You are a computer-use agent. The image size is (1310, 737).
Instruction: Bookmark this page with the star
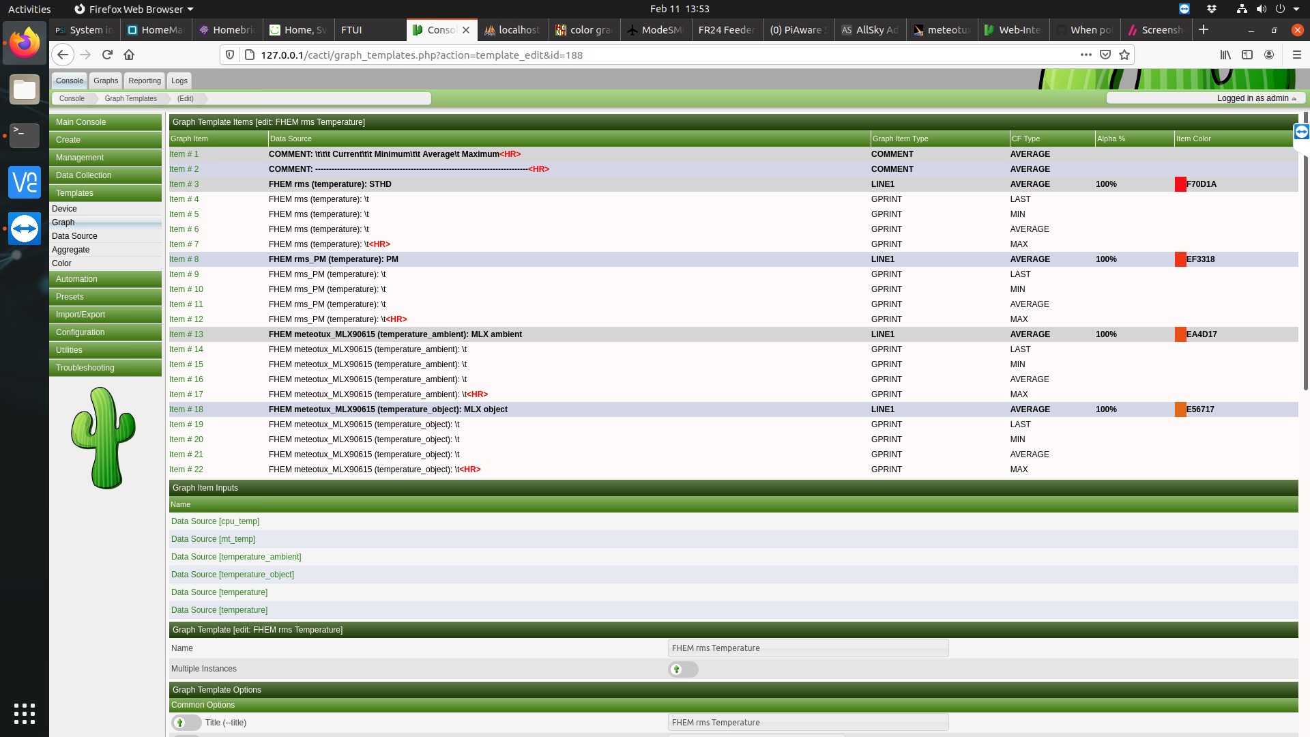(x=1124, y=55)
